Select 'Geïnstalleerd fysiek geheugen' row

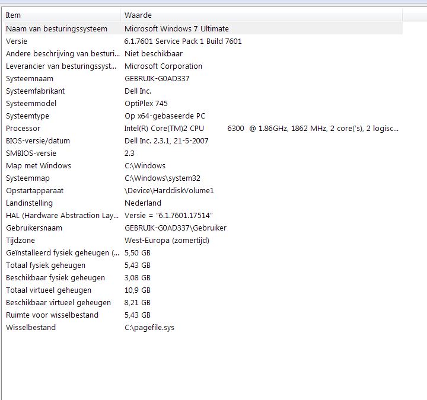(63, 253)
